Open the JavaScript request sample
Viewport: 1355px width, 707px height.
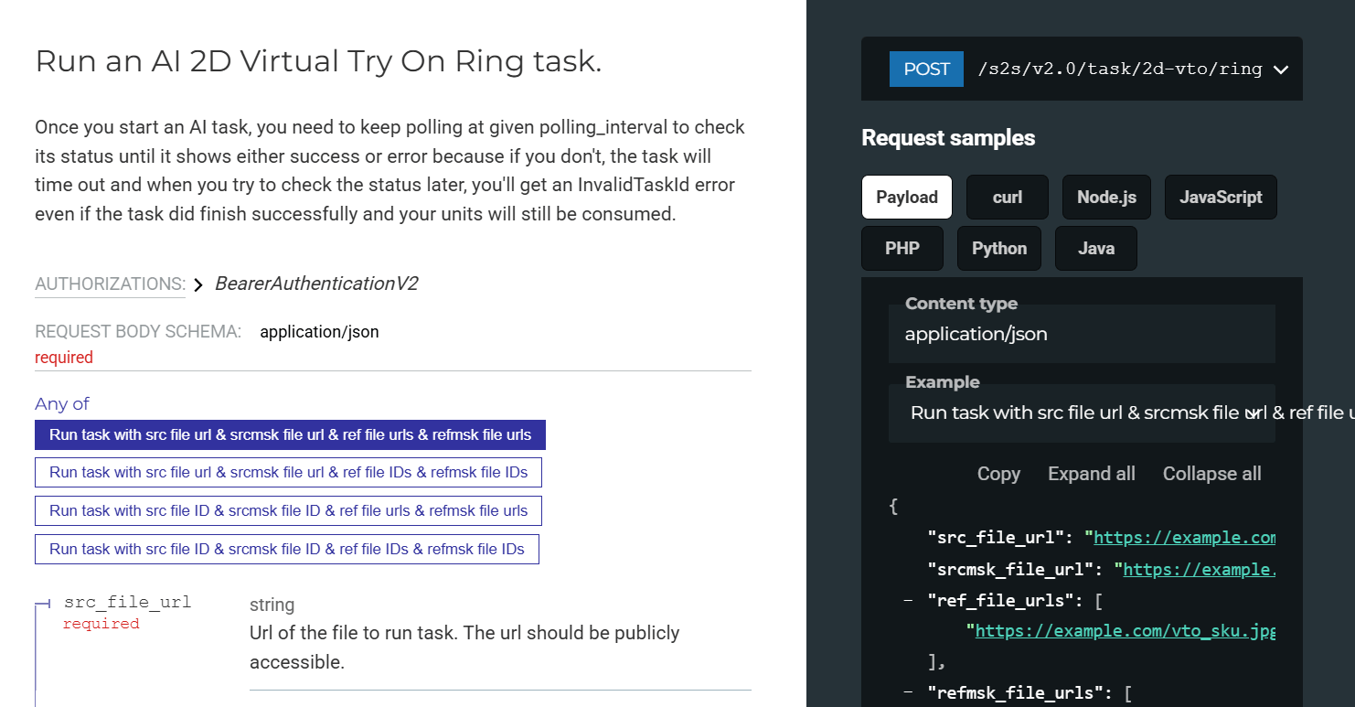[x=1221, y=197]
